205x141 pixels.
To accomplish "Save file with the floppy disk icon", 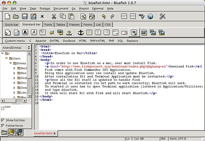I will tap(25, 17).
